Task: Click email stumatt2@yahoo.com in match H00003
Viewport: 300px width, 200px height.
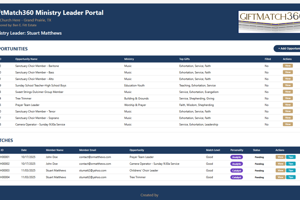Action: point(93,171)
